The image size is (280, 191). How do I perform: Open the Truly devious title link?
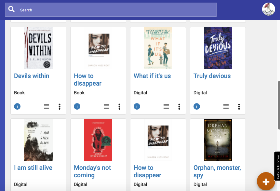[212, 76]
